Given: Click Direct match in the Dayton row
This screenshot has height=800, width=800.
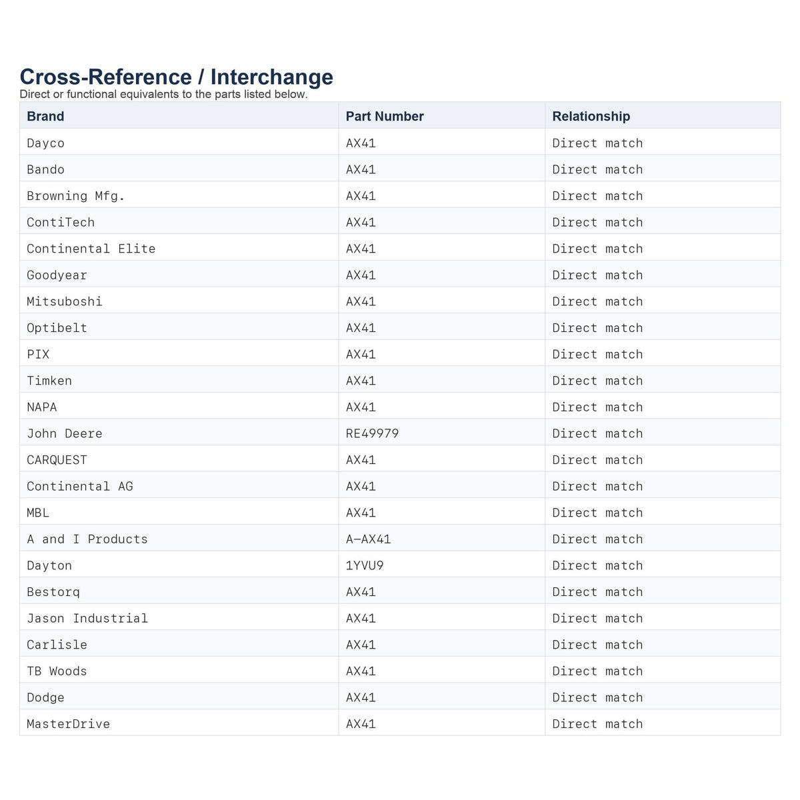Looking at the screenshot, I should (597, 565).
